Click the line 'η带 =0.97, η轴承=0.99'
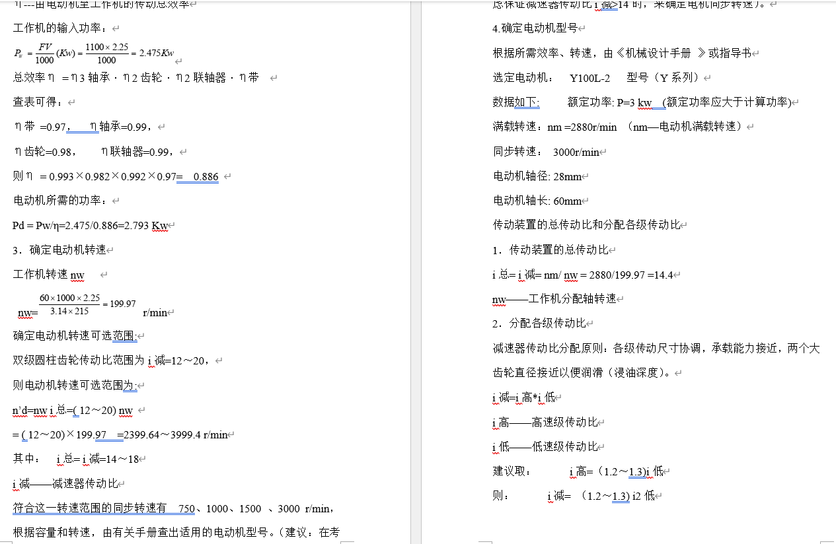 pos(85,127)
